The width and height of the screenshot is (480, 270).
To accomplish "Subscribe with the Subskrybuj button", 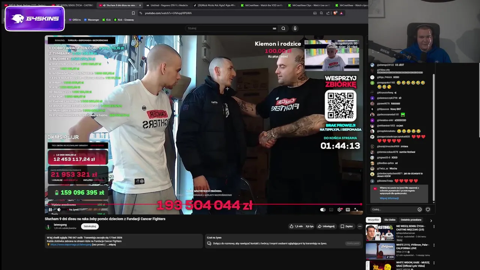I will tap(90, 226).
